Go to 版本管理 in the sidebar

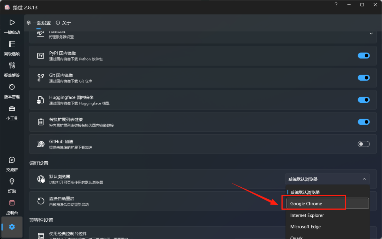(x=12, y=87)
